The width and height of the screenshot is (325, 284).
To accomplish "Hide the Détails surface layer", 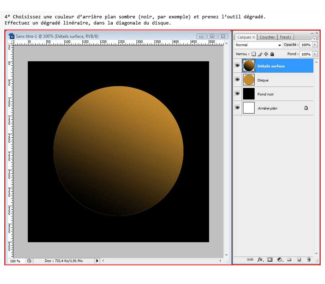I will pos(237,66).
